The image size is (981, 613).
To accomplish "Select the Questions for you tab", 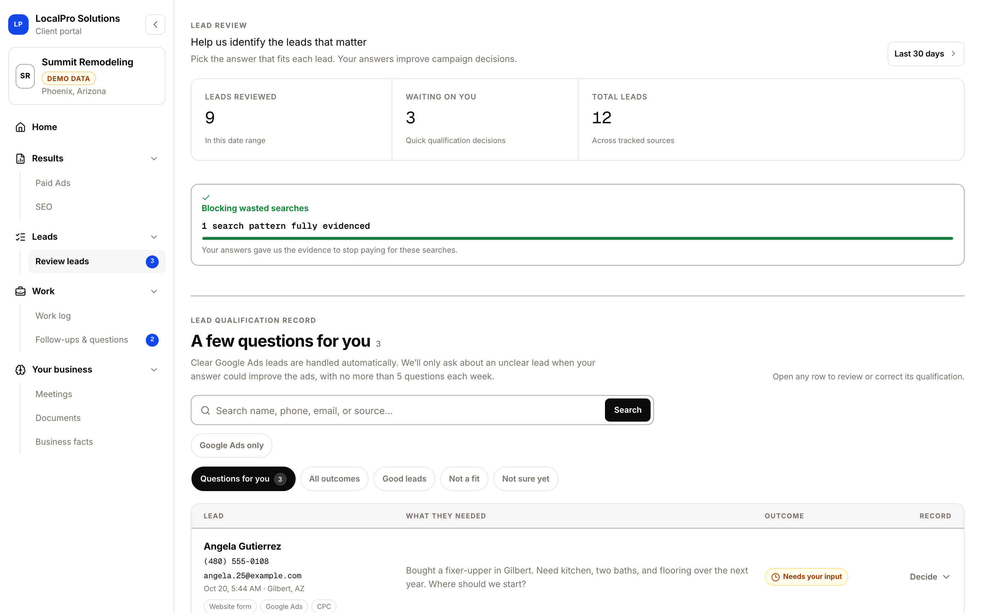I will pyautogui.click(x=243, y=478).
